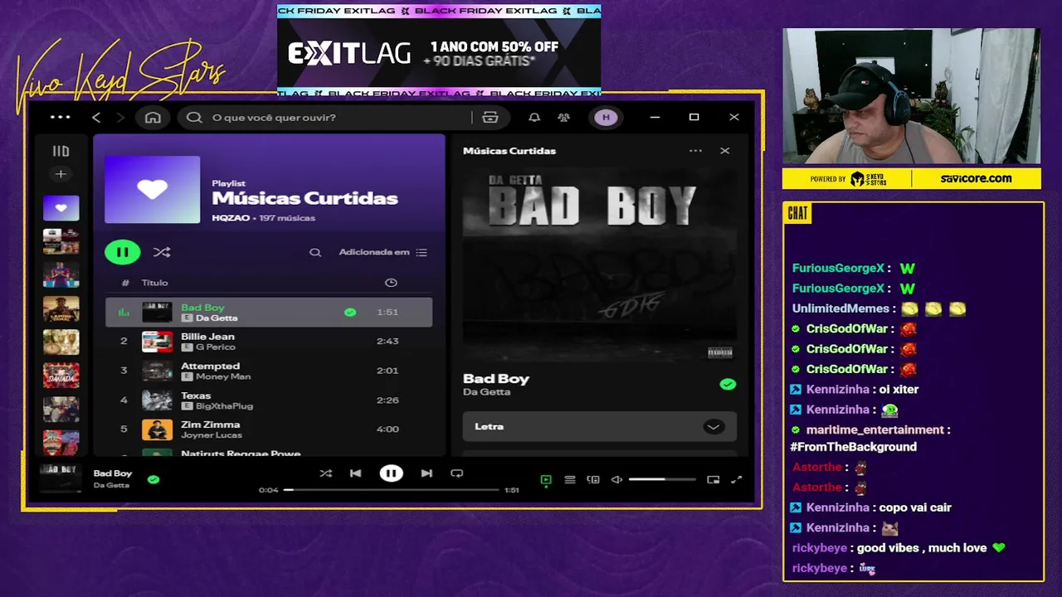Expand the 'Letra' lyrics section
This screenshot has width=1062, height=597.
(599, 426)
